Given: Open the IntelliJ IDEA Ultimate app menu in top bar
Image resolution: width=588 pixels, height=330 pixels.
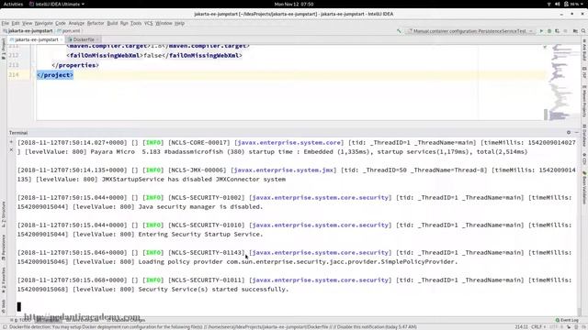Looking at the screenshot, I should [57, 4].
